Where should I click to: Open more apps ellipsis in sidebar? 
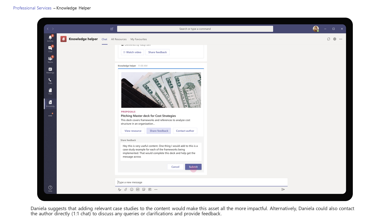point(50,116)
